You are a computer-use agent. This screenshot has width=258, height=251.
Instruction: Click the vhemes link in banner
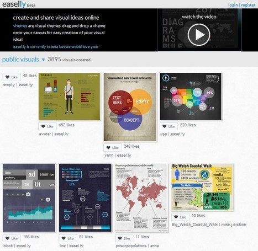[x=20, y=26]
